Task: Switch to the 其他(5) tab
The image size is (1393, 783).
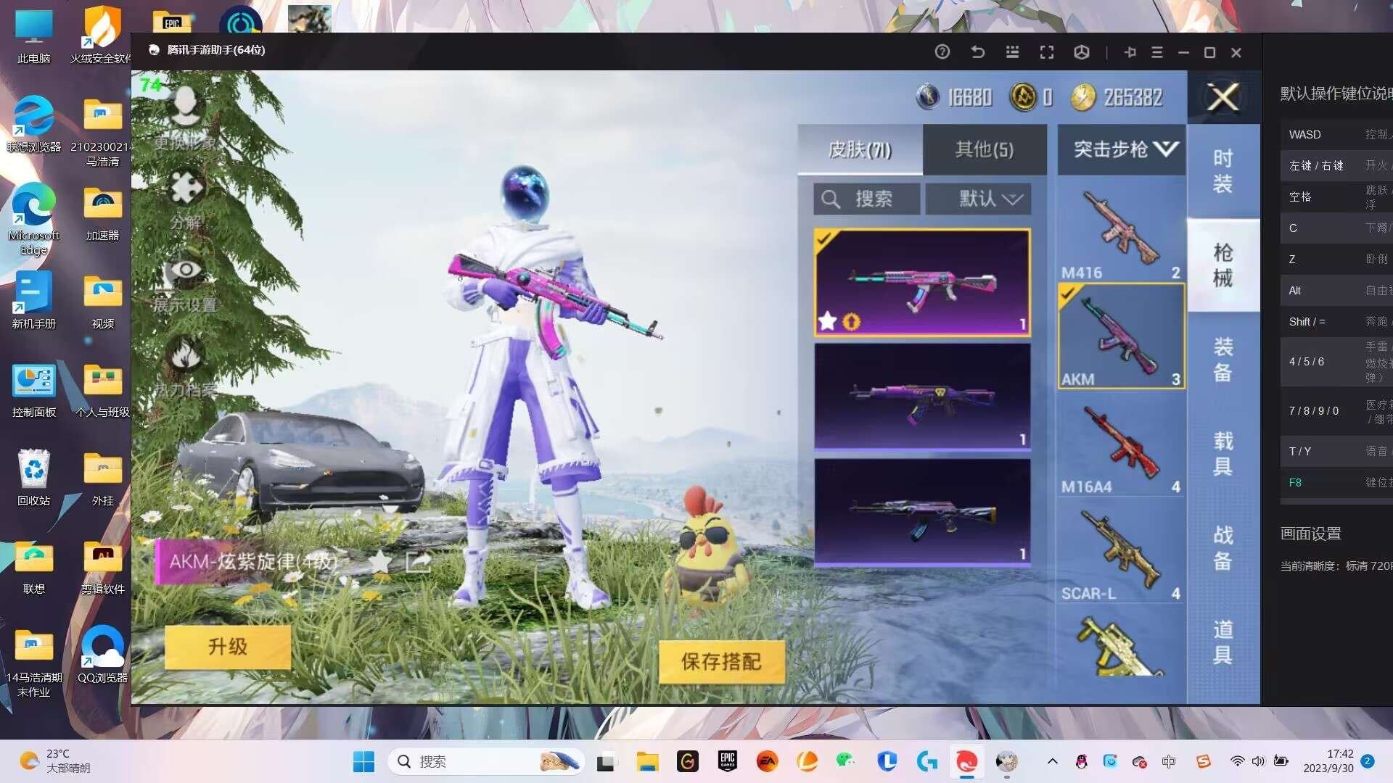Action: click(x=985, y=149)
